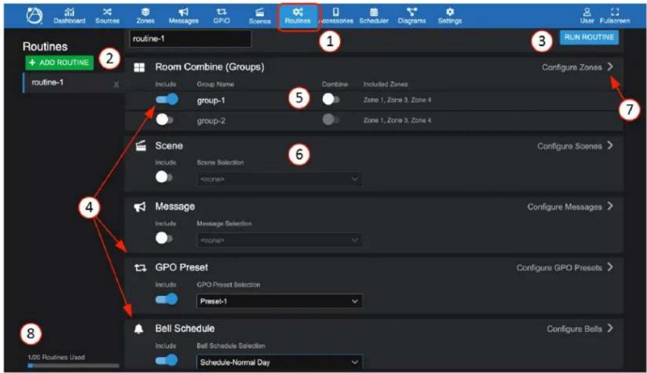Click Included Zones text for group-2
Screen dimensions: 647x373
pos(398,121)
